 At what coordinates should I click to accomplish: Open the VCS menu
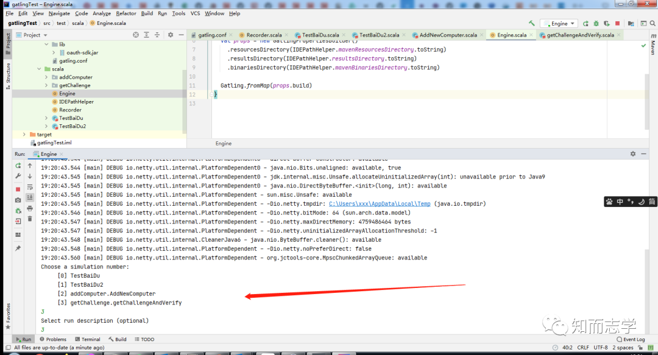(x=195, y=13)
